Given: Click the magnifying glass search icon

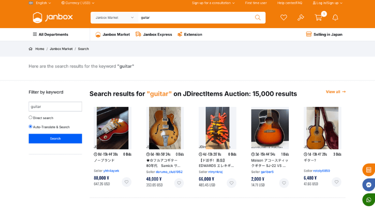Looking at the screenshot, I should [x=257, y=17].
